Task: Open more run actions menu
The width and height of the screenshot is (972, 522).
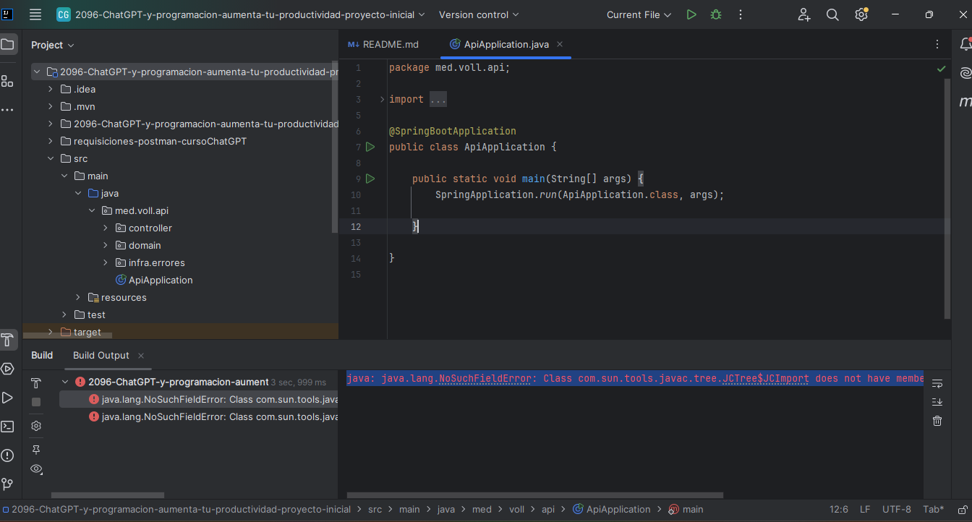Action: tap(740, 14)
